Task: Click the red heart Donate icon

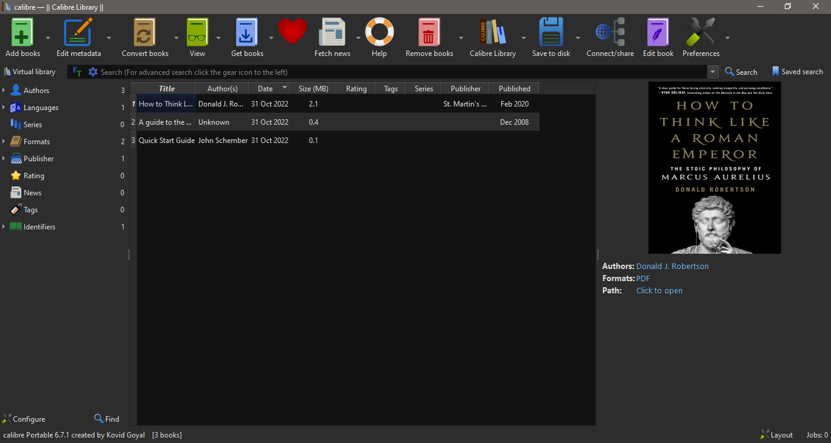Action: point(293,32)
